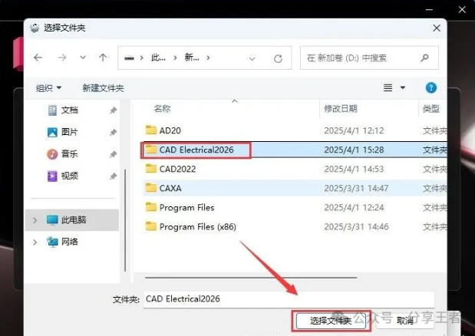Refresh the current folder view

point(278,58)
